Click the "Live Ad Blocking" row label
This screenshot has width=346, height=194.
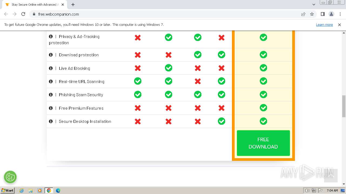click(x=74, y=68)
